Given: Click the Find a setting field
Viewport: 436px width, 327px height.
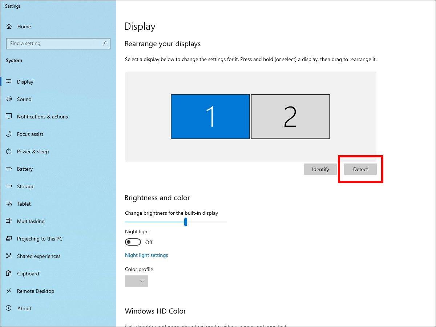Looking at the screenshot, I should pyautogui.click(x=54, y=44).
